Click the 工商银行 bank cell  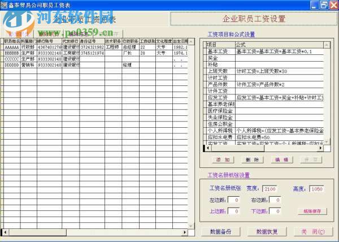point(71,53)
